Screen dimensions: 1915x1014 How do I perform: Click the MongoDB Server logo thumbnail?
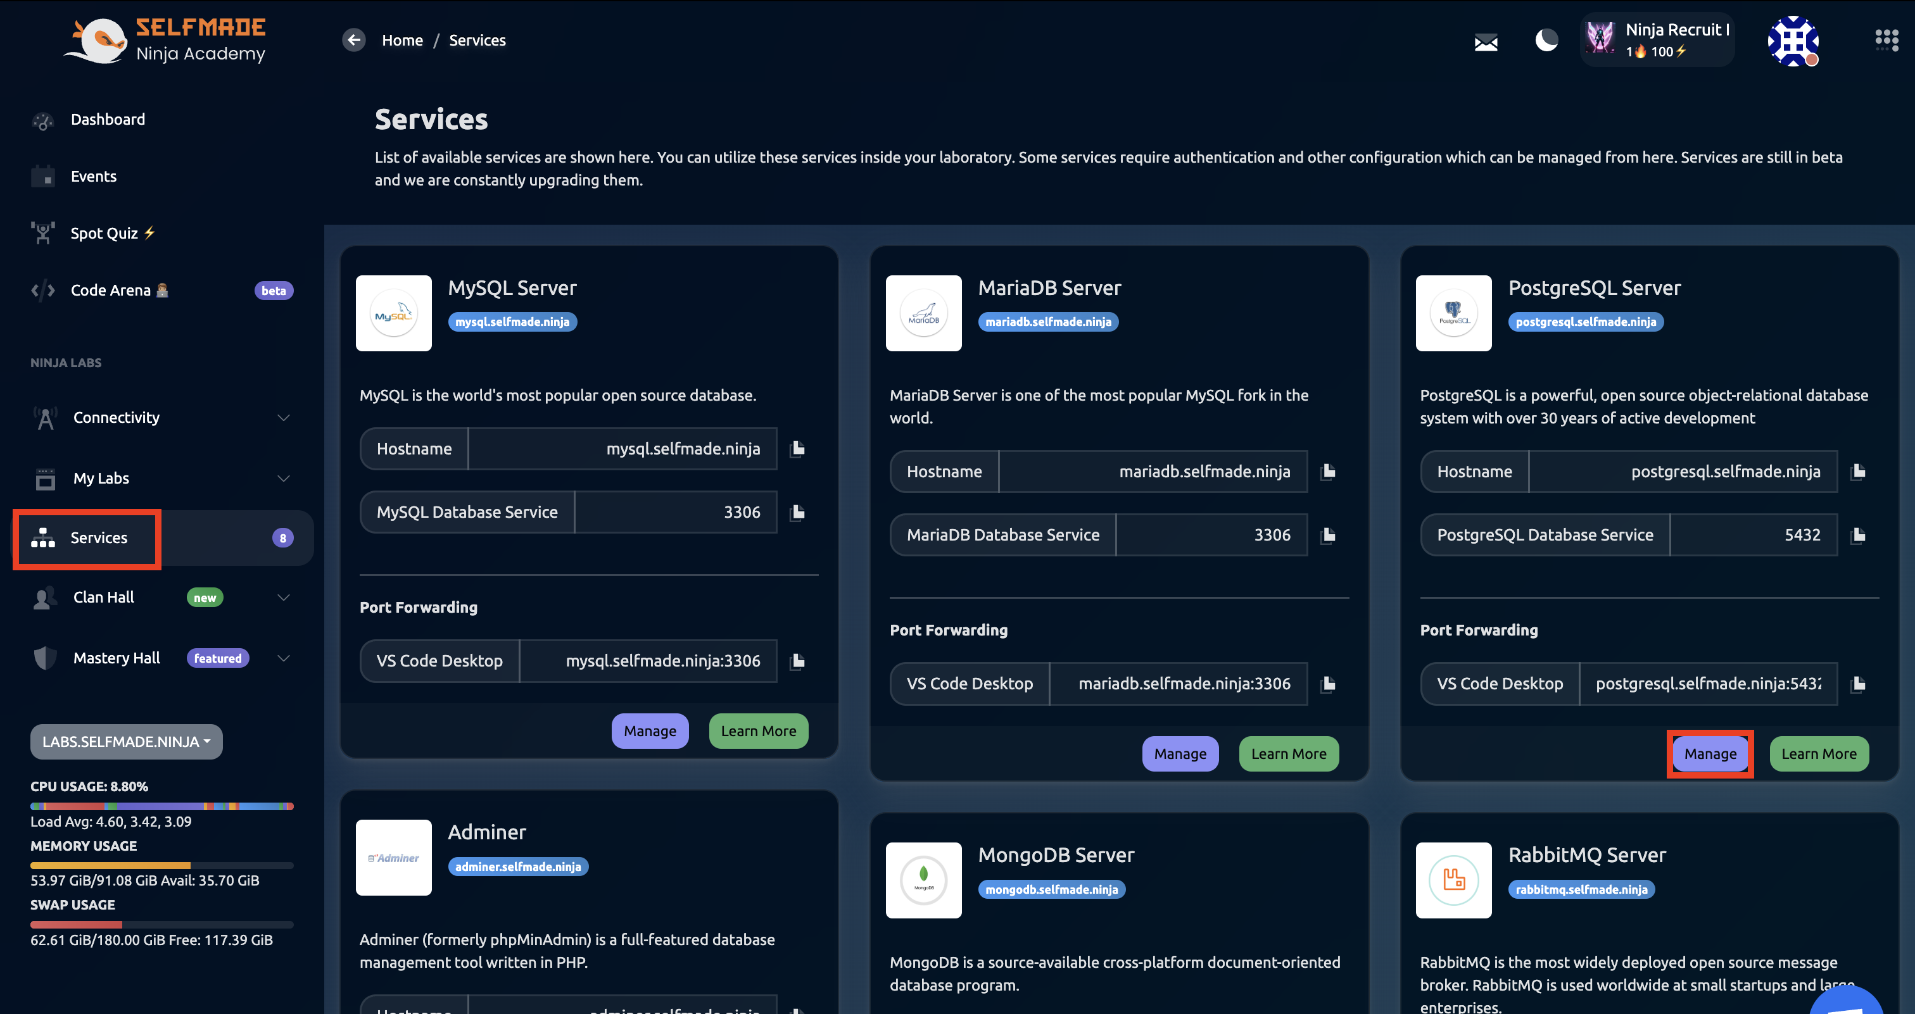923,880
